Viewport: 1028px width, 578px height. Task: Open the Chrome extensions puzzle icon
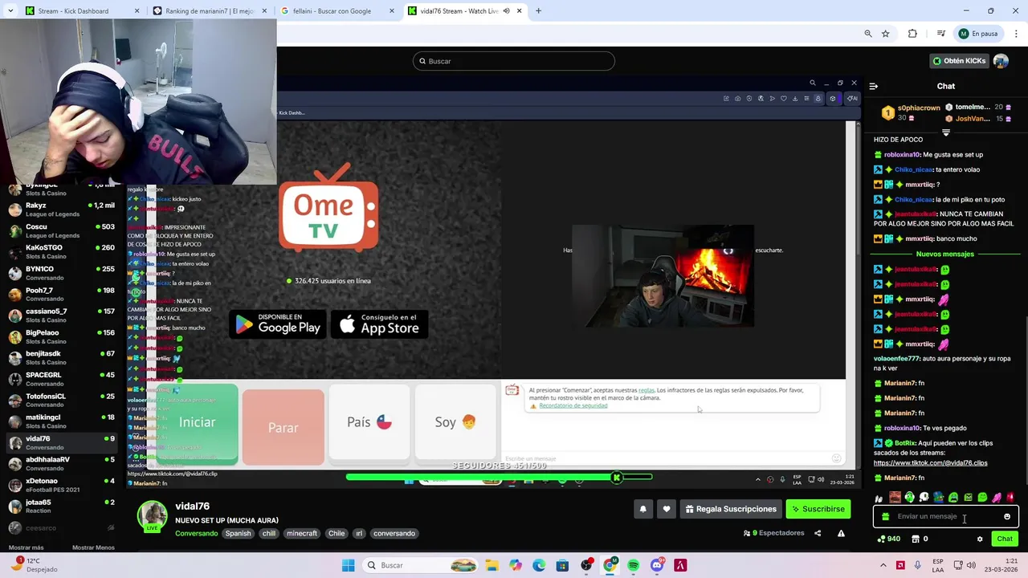coord(912,34)
